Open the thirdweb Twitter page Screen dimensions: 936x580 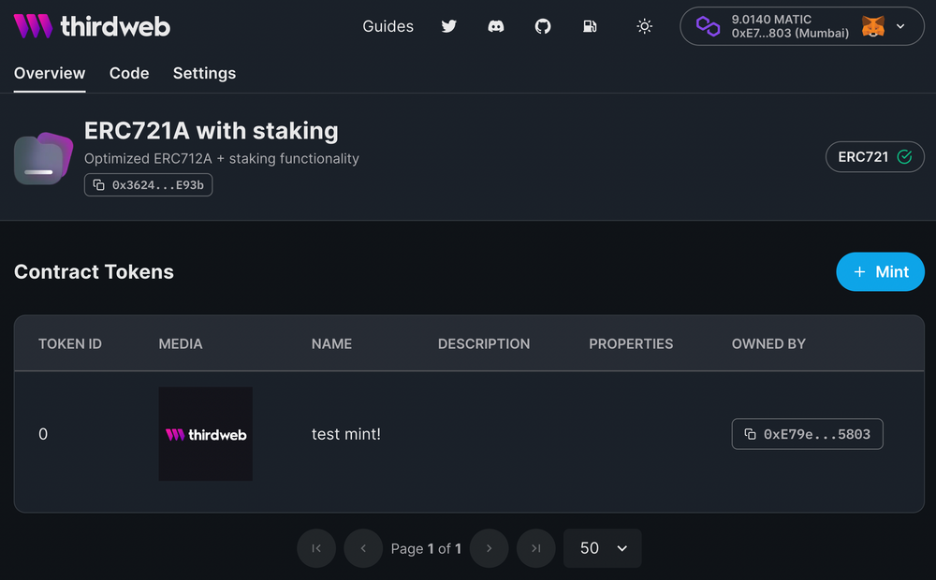[x=449, y=26]
